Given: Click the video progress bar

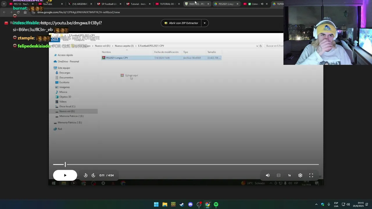Looking at the screenshot, I should point(186,165).
